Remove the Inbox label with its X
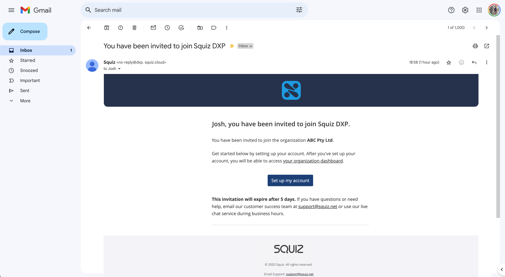 tap(251, 46)
